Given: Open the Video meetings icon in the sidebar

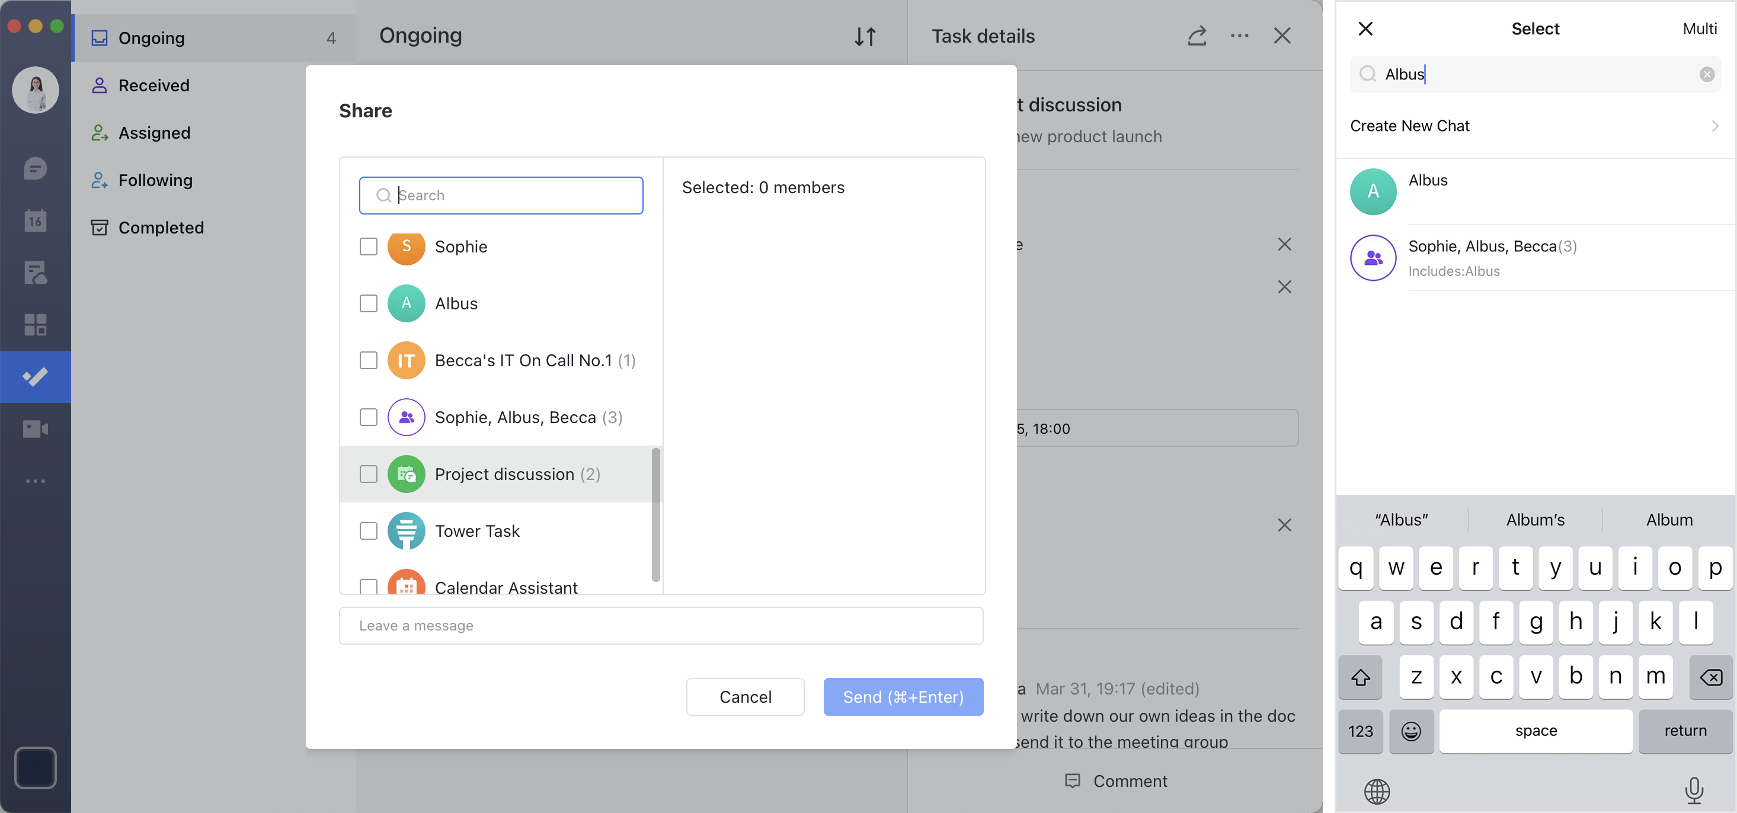Looking at the screenshot, I should [35, 429].
